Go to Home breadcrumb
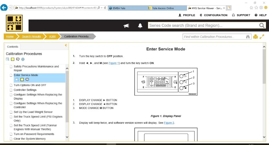This screenshot has width=269, height=145. point(10,36)
